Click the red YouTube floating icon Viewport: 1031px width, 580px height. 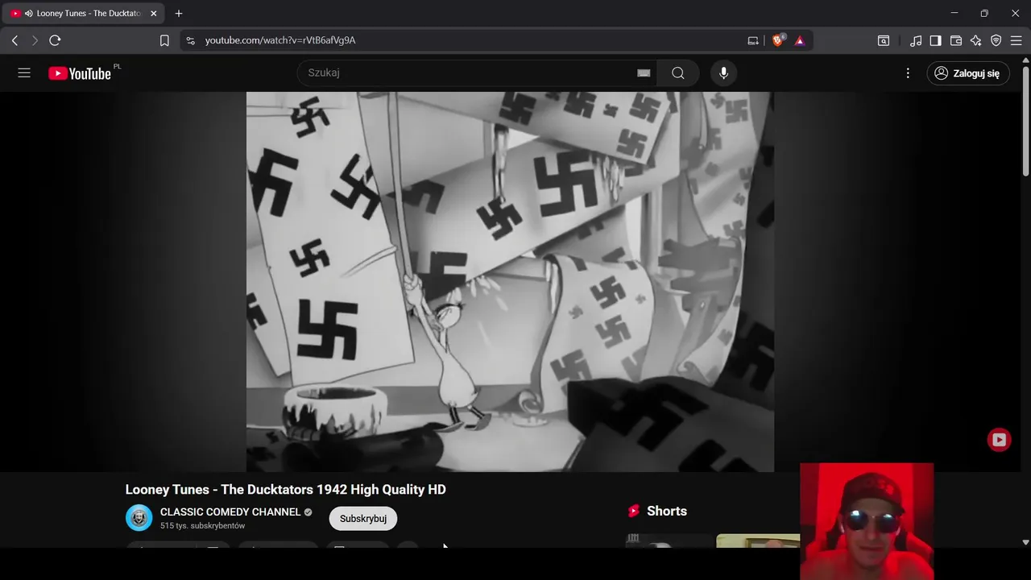[999, 439]
